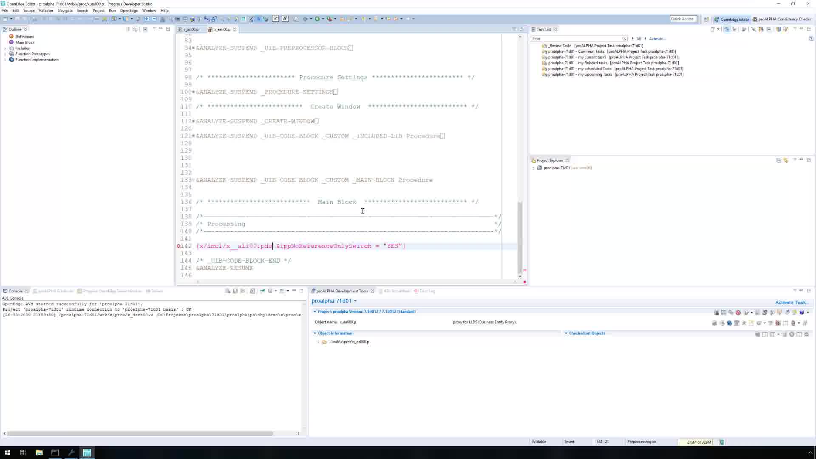Open the Task List view menu dropdown
This screenshot has height=459, width=816.
tap(794, 29)
